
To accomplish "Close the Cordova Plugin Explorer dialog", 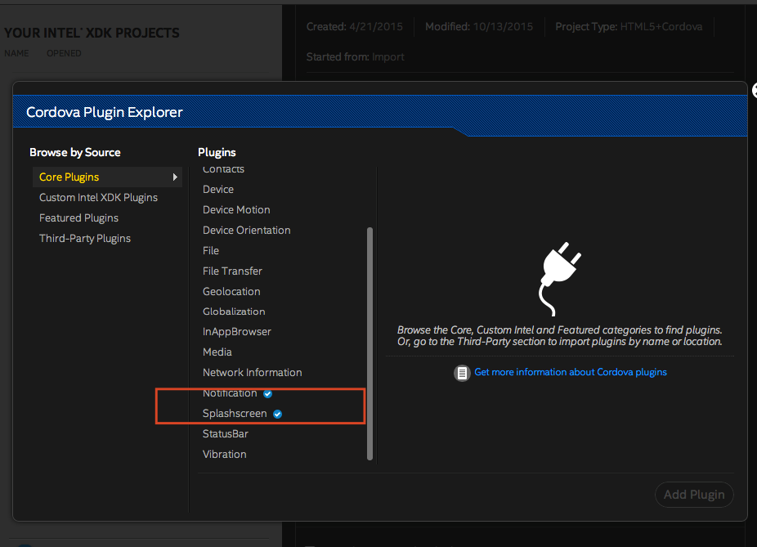I will pyautogui.click(x=754, y=92).
